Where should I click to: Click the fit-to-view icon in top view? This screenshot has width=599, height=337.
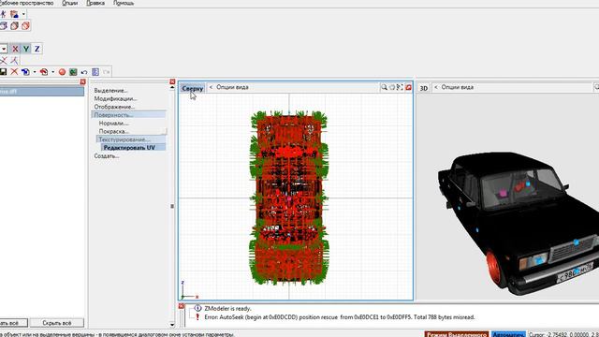tap(400, 87)
